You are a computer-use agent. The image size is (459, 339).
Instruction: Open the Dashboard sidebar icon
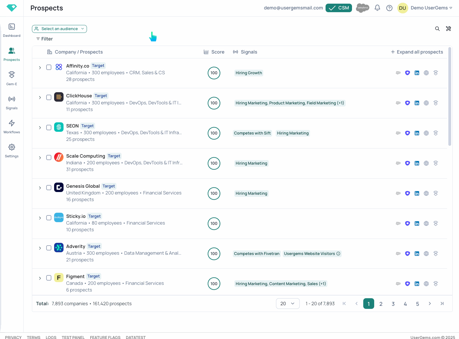12,30
